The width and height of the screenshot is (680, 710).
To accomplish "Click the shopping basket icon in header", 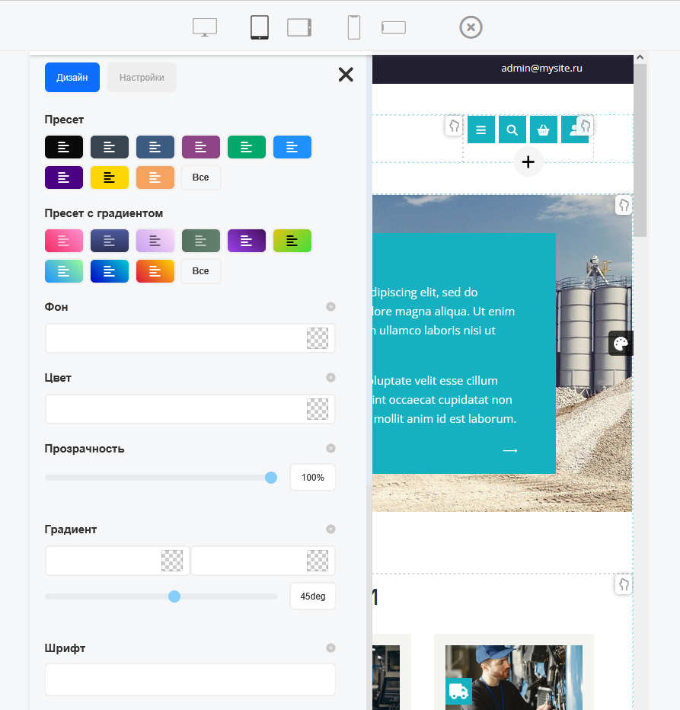I will pos(544,130).
